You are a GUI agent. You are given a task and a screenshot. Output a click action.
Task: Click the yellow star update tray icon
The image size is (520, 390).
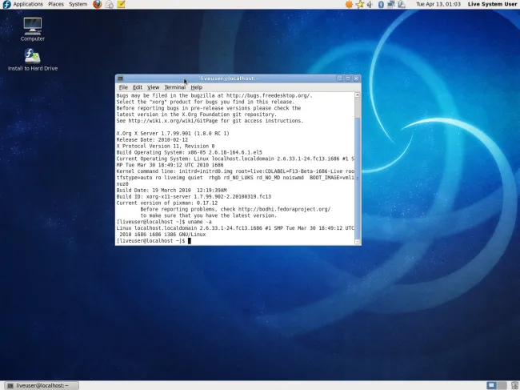(360, 4)
